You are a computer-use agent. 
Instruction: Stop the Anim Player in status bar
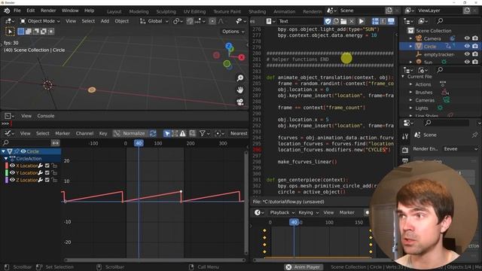[x=288, y=267]
